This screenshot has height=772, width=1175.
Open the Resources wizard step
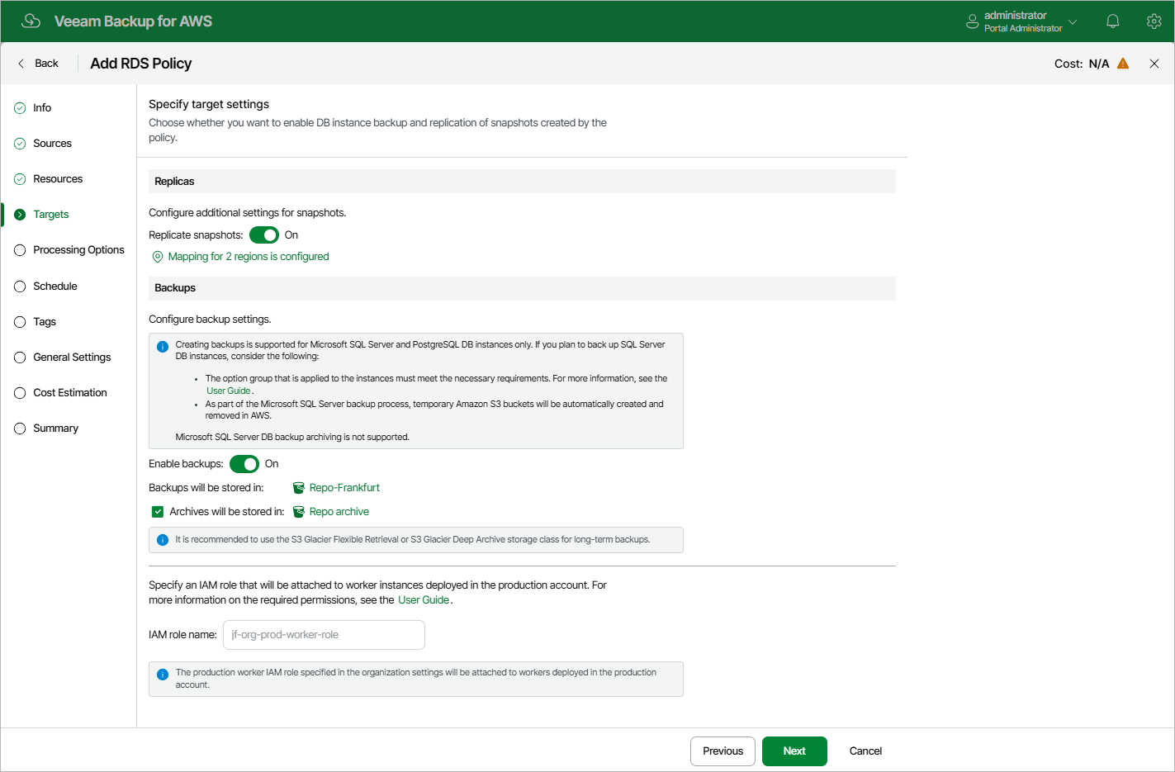tap(58, 179)
